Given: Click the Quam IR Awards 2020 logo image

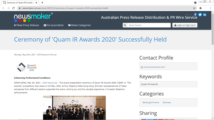Looking at the screenshot, I should tap(26, 67).
